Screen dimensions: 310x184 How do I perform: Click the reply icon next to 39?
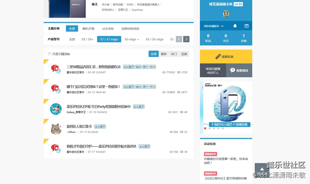(x=182, y=152)
